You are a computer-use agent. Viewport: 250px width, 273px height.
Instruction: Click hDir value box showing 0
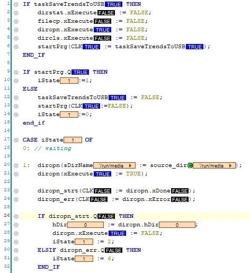pyautogui.click(x=85, y=225)
